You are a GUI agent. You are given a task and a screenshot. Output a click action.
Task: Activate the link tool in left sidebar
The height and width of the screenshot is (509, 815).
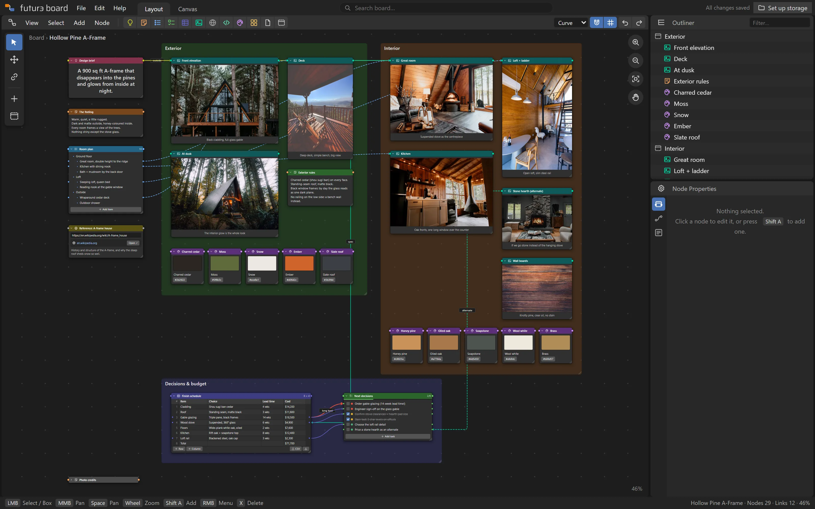14,77
